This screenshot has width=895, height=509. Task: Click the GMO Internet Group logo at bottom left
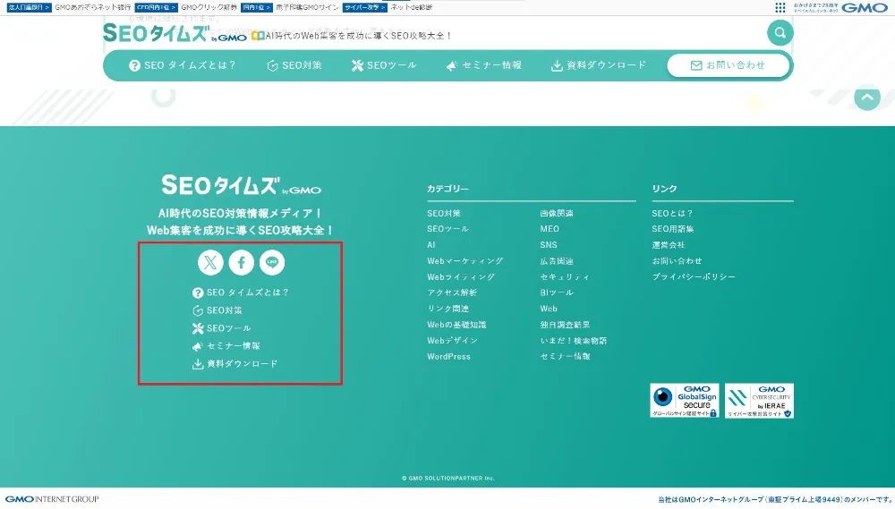(52, 499)
